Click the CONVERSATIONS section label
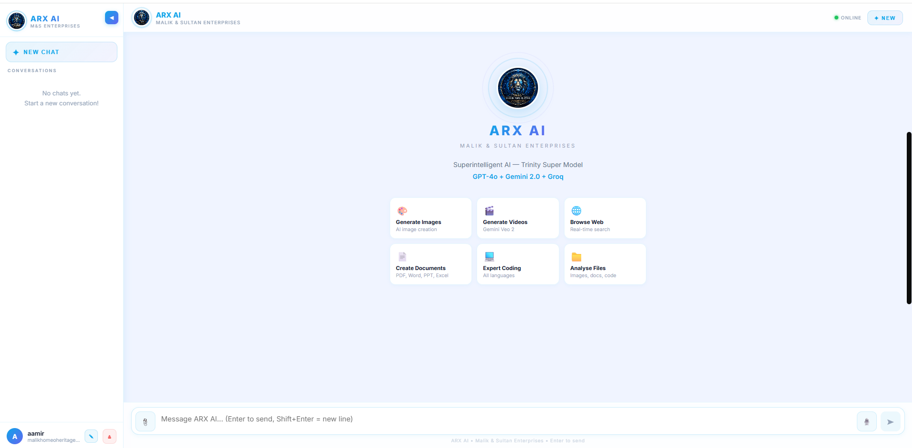This screenshot has height=448, width=912. [x=32, y=71]
